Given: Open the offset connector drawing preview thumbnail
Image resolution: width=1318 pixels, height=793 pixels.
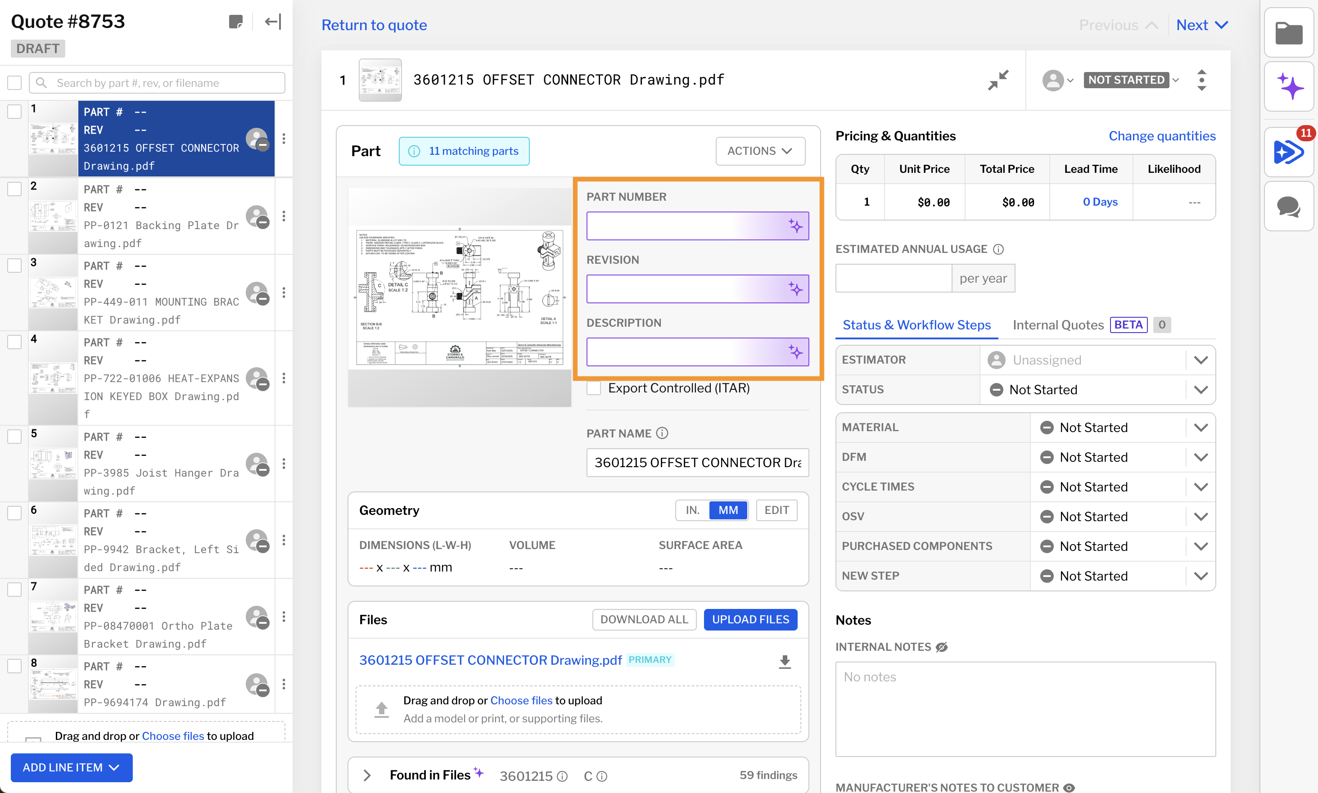Looking at the screenshot, I should tap(460, 297).
